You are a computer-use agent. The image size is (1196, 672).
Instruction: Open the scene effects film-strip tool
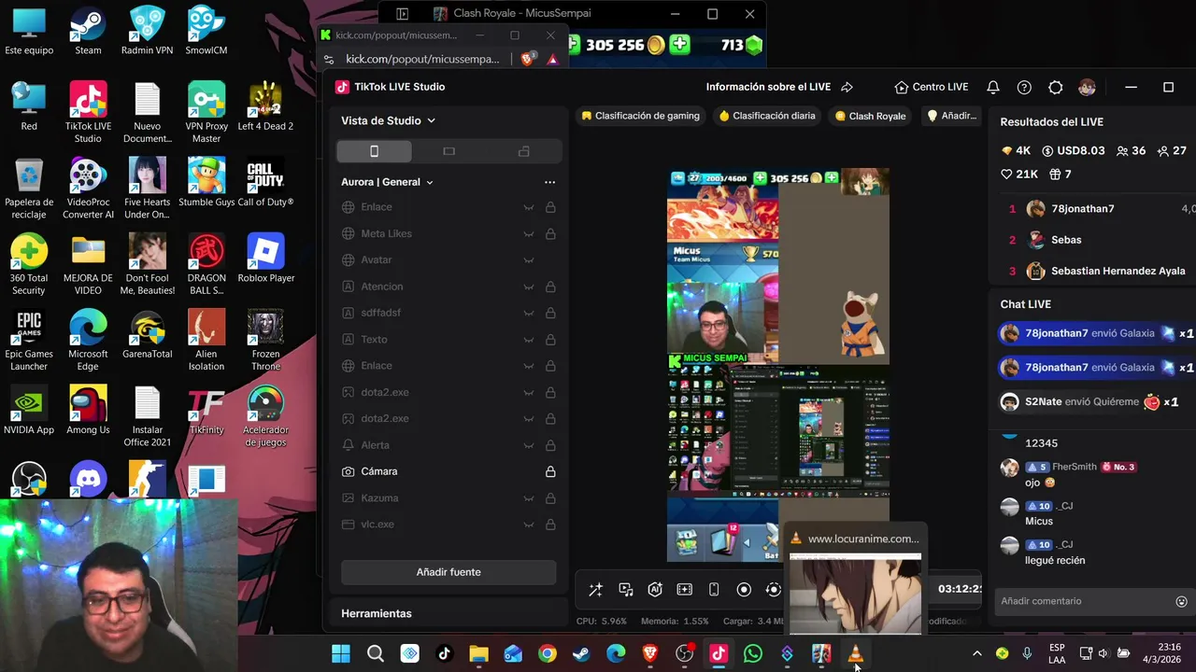tap(685, 590)
